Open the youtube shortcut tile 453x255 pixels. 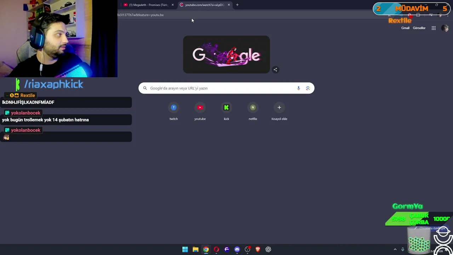pos(200,112)
